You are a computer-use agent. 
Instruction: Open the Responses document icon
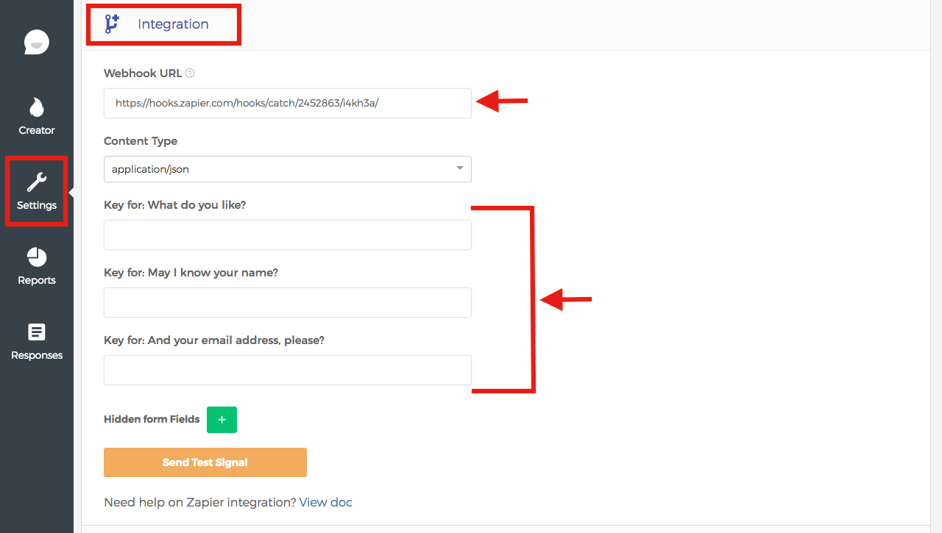tap(37, 332)
